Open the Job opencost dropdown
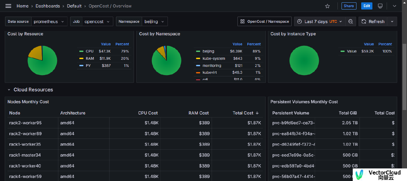 tap(98, 21)
